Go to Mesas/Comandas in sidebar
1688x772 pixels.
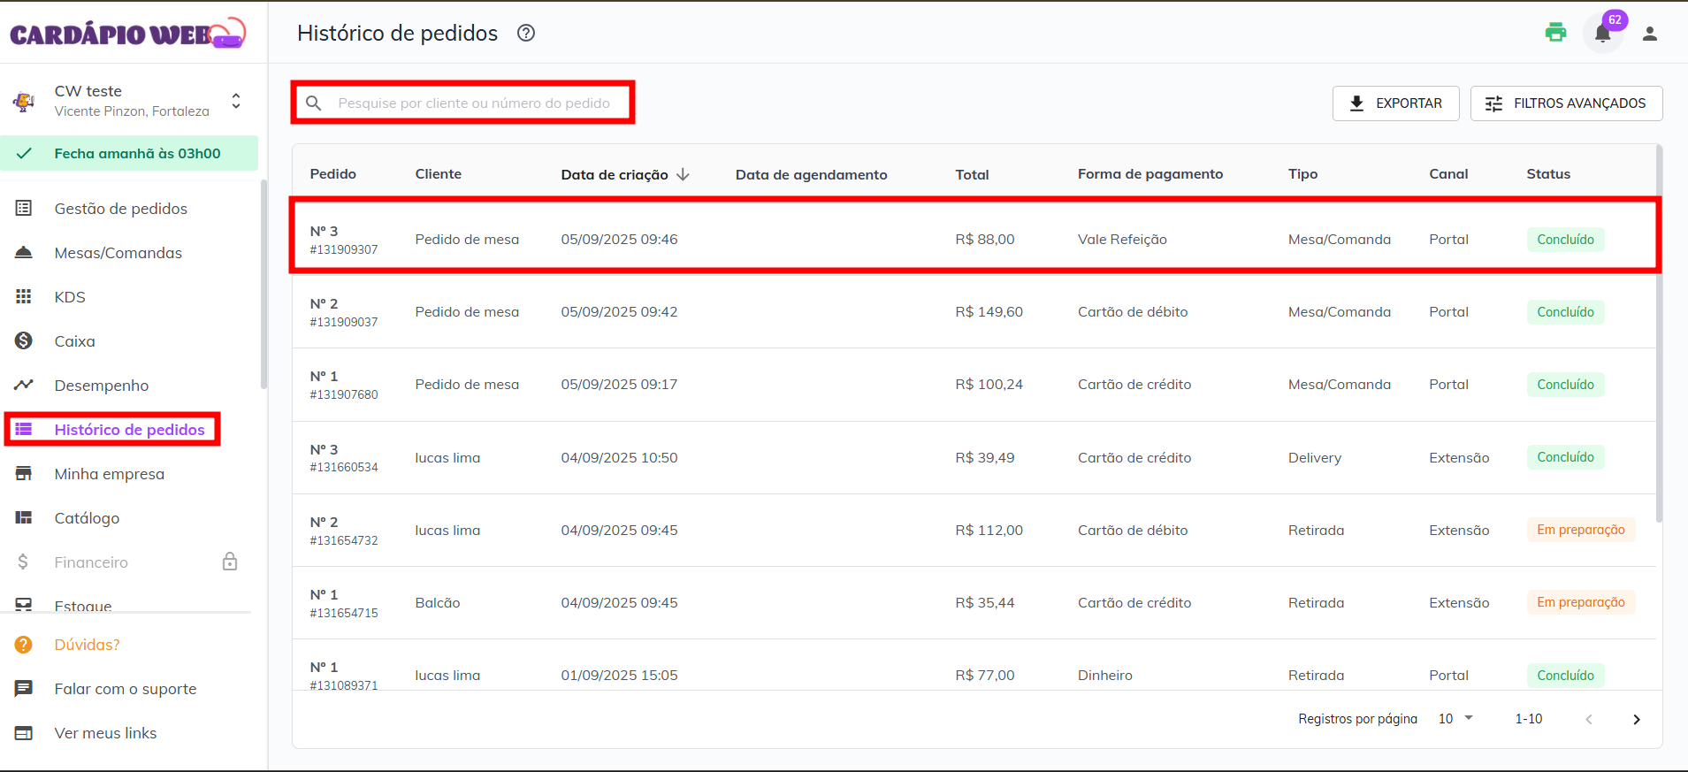click(x=118, y=253)
